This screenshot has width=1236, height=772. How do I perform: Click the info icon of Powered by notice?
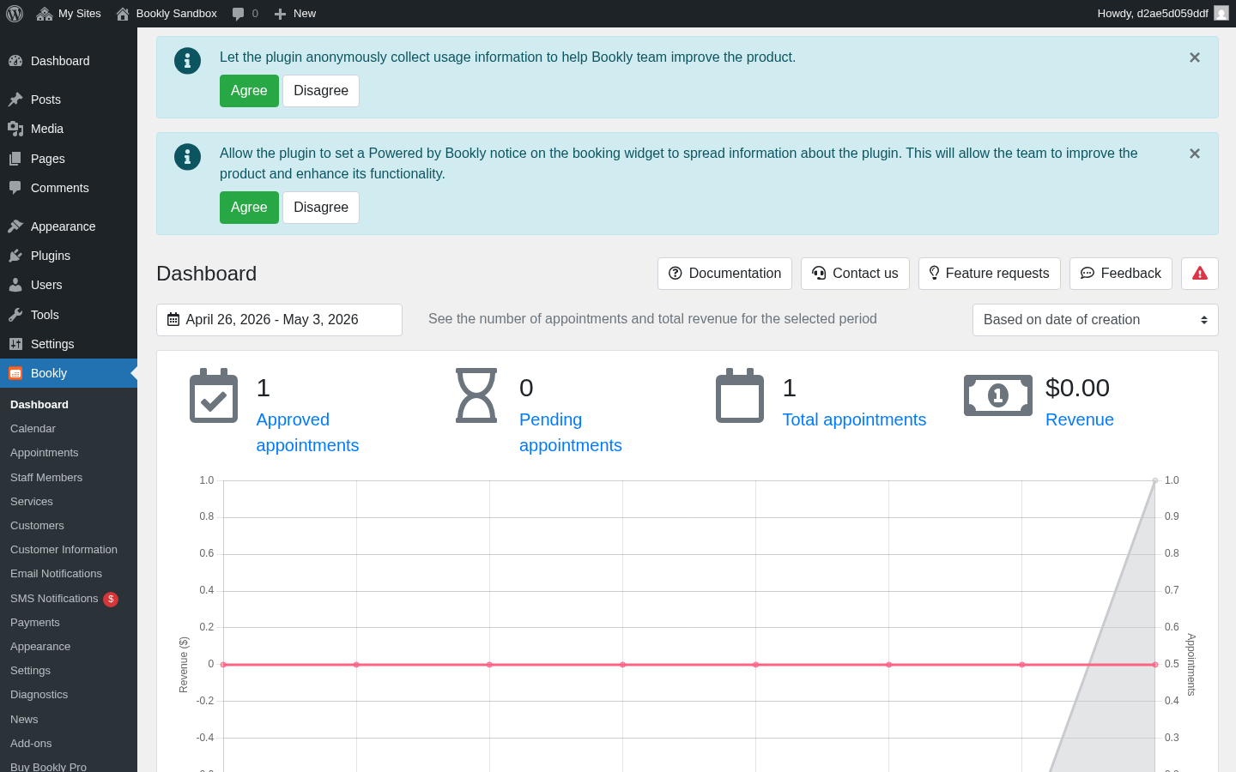[187, 157]
